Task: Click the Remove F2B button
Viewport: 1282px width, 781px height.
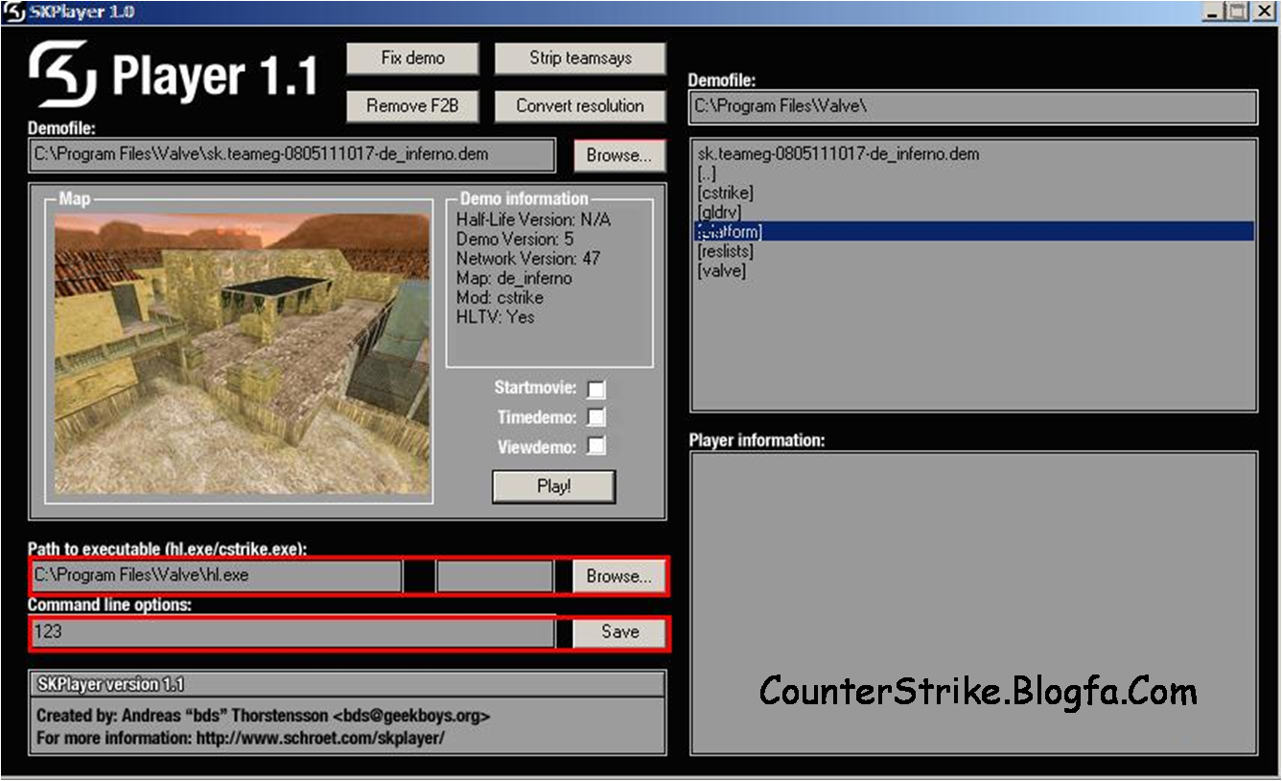Action: point(412,106)
